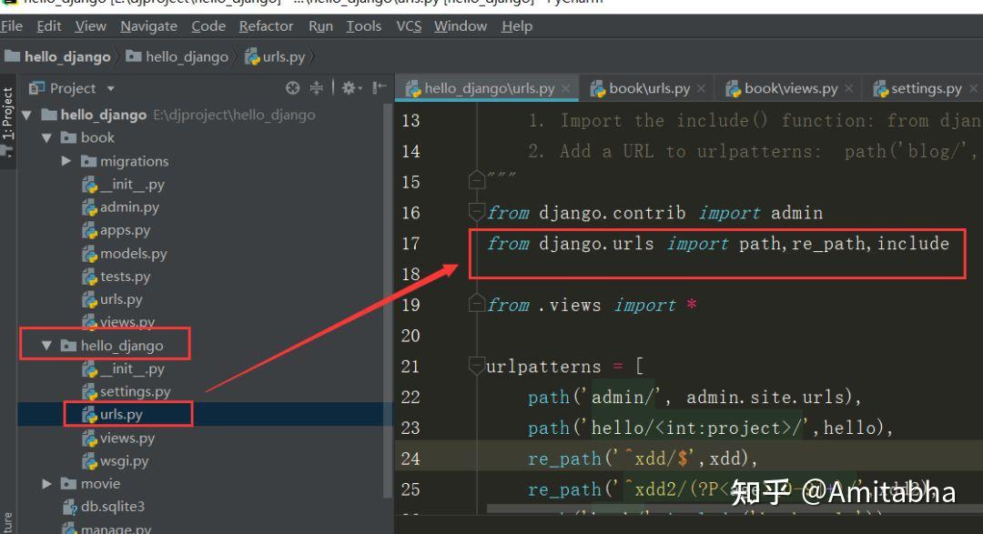The height and width of the screenshot is (534, 983).
Task: Click the urls.py breadcrumb
Action: point(276,57)
